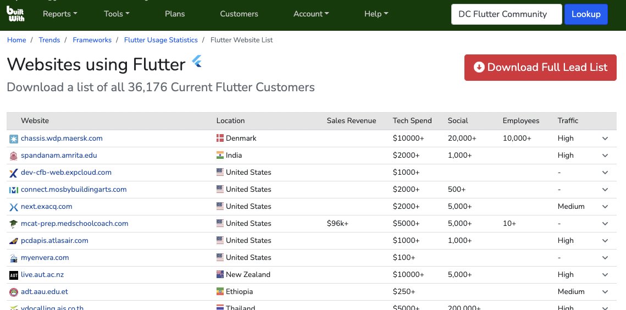Click the India flag icon
626x310 pixels.
220,155
